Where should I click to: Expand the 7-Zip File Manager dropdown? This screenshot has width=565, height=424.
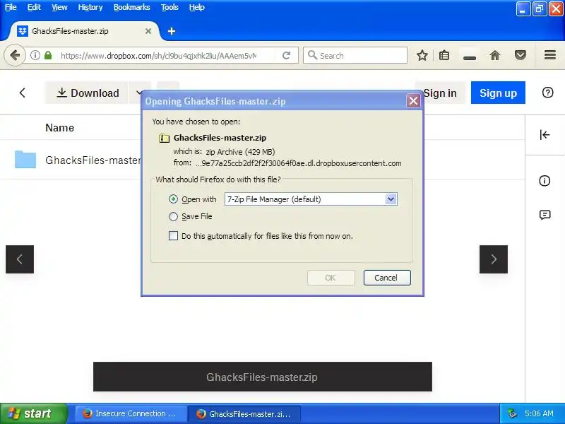tap(391, 199)
